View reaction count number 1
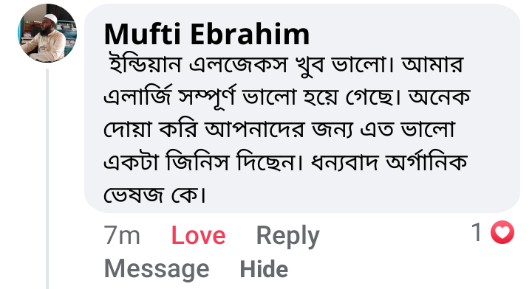 coord(477,232)
